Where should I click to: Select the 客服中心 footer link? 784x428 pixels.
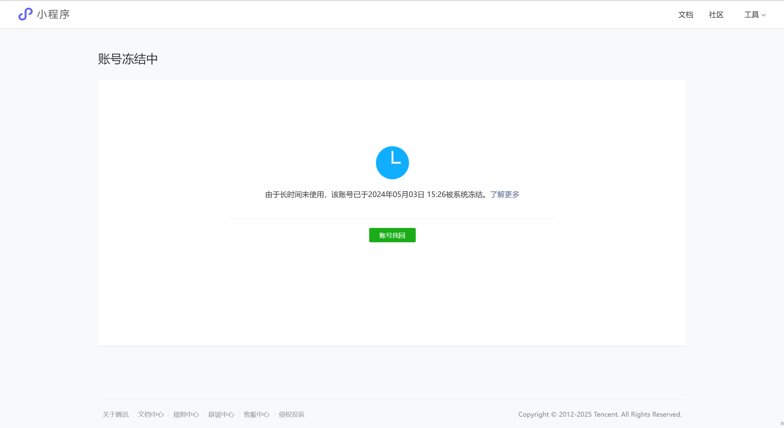pos(256,415)
